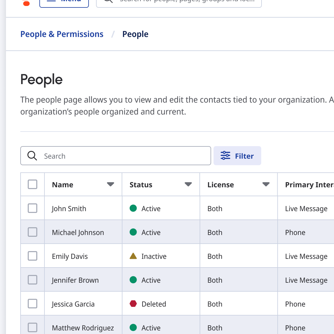Open the Status column dropdown arrow
The width and height of the screenshot is (334, 334).
click(x=188, y=184)
